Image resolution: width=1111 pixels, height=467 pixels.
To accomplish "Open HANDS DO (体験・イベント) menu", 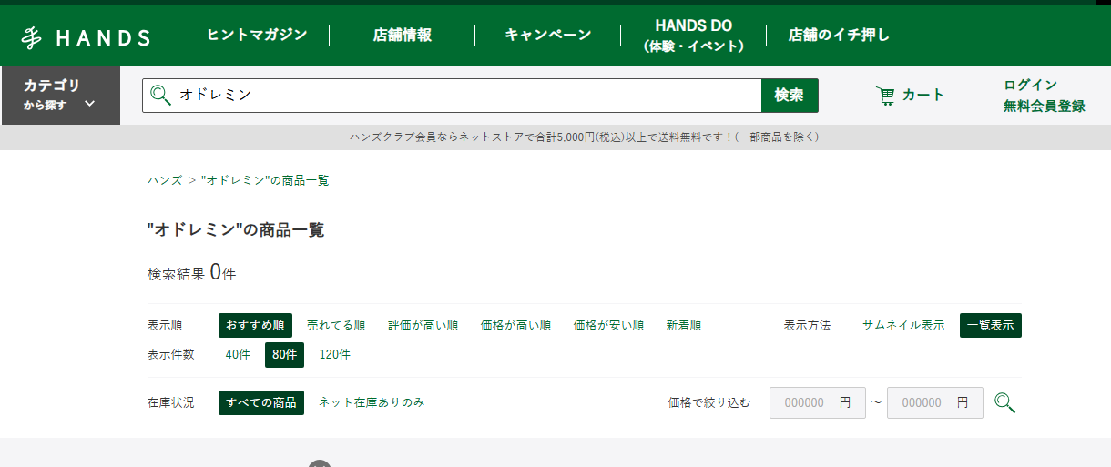I will (x=693, y=36).
